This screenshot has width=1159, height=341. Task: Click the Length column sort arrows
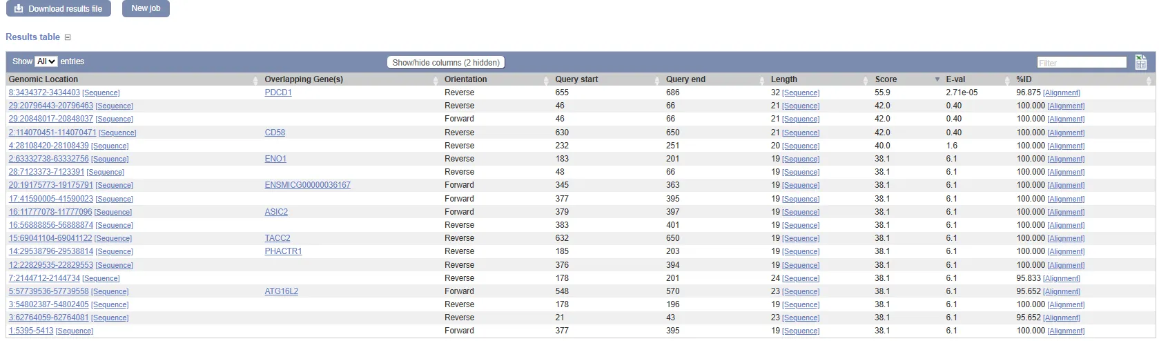[x=866, y=80]
